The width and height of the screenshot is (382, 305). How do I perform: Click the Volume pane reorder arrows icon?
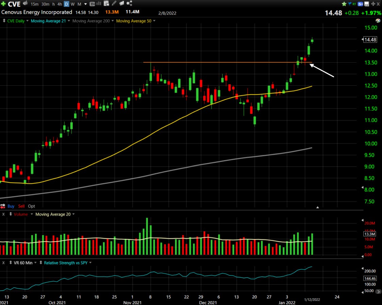[11, 214]
